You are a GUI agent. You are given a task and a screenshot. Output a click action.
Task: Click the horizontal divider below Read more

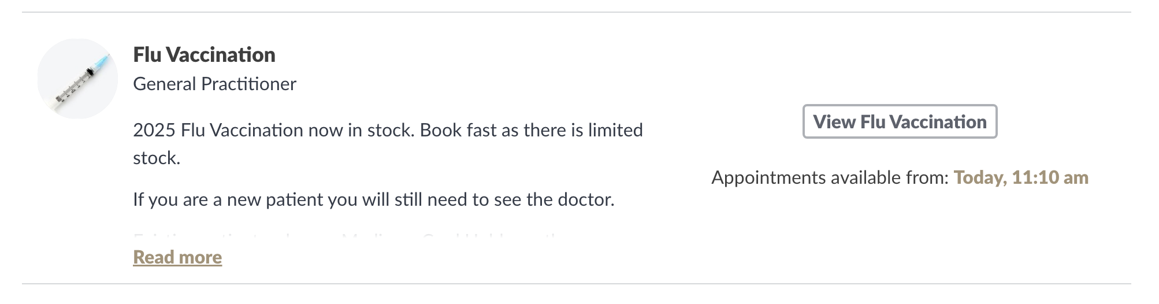[577, 284]
